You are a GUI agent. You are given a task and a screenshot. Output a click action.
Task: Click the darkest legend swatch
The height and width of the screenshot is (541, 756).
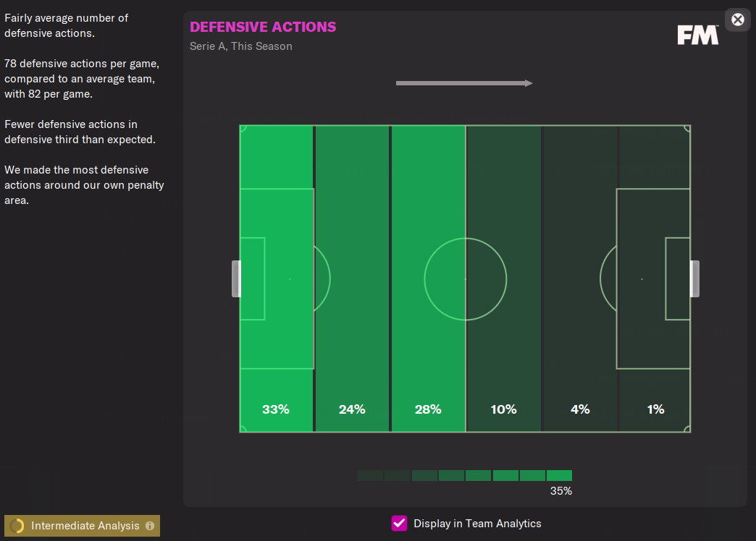pos(370,475)
